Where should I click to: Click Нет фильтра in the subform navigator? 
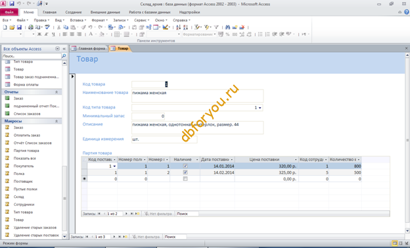(158, 214)
